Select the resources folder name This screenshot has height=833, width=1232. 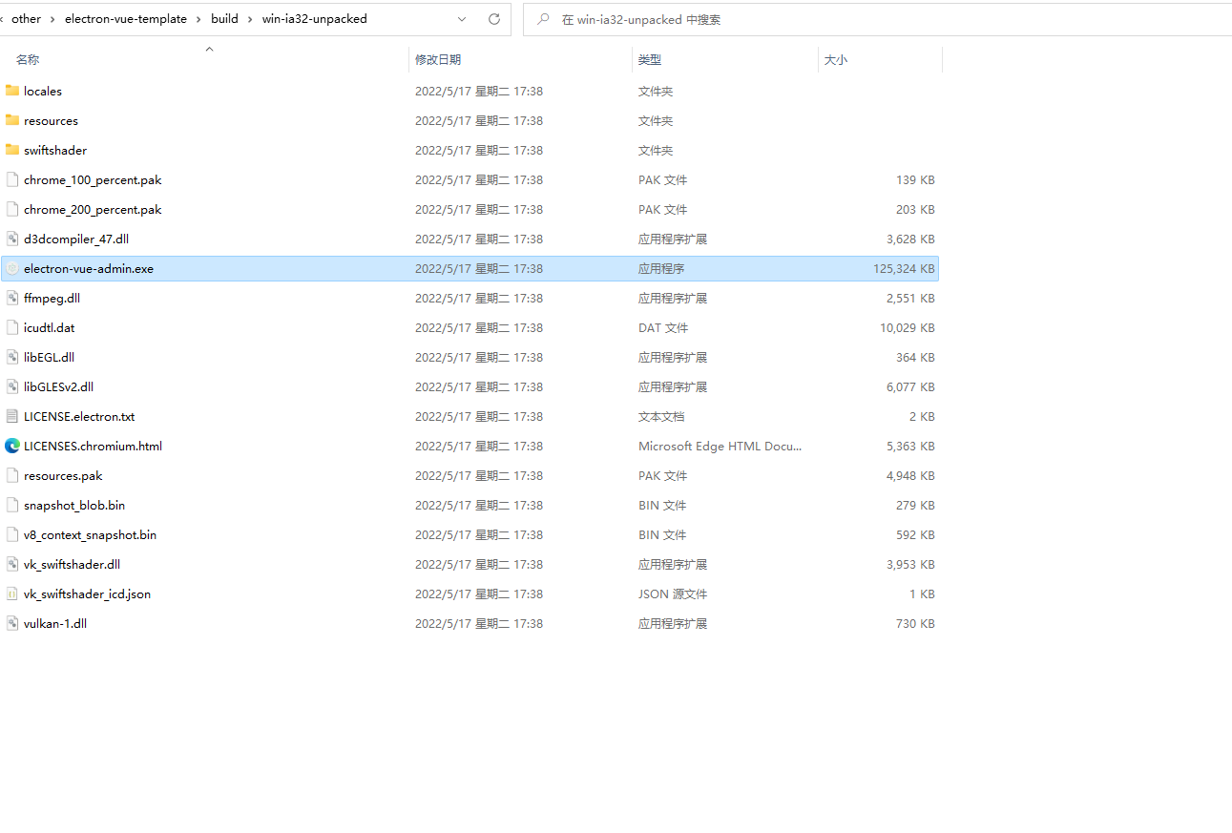[x=51, y=121]
